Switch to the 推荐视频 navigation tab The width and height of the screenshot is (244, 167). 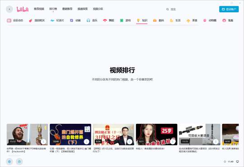click(x=39, y=9)
